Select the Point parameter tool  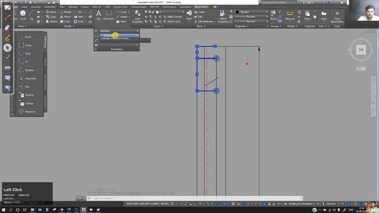(25, 37)
